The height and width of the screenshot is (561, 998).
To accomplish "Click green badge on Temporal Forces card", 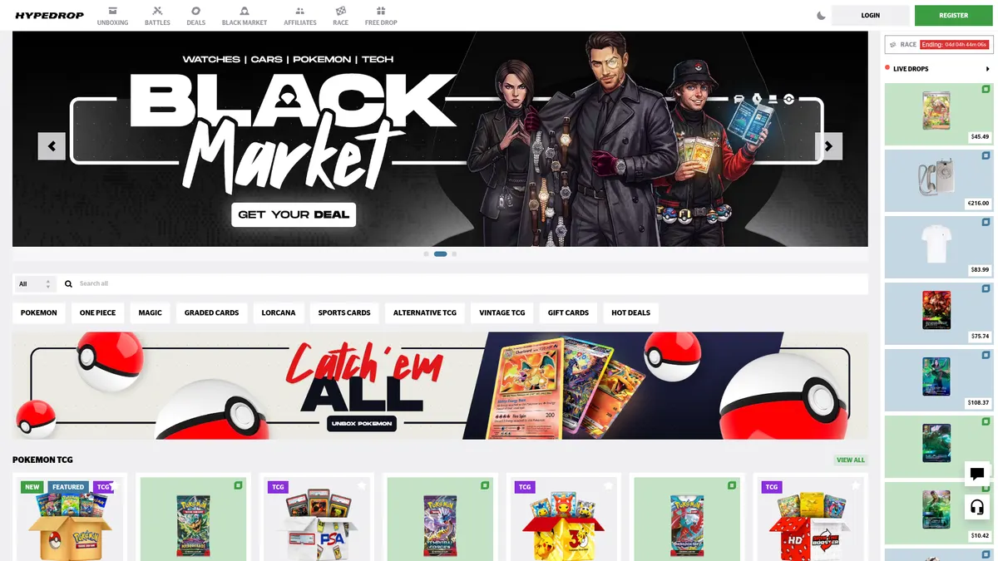I will pos(485,485).
